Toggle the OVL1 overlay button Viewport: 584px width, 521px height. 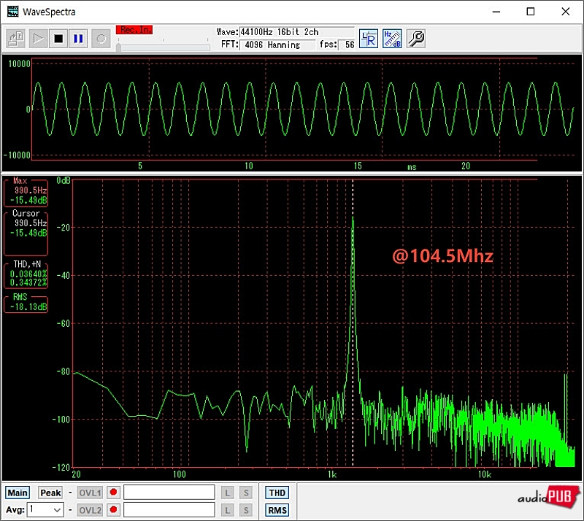pyautogui.click(x=90, y=493)
